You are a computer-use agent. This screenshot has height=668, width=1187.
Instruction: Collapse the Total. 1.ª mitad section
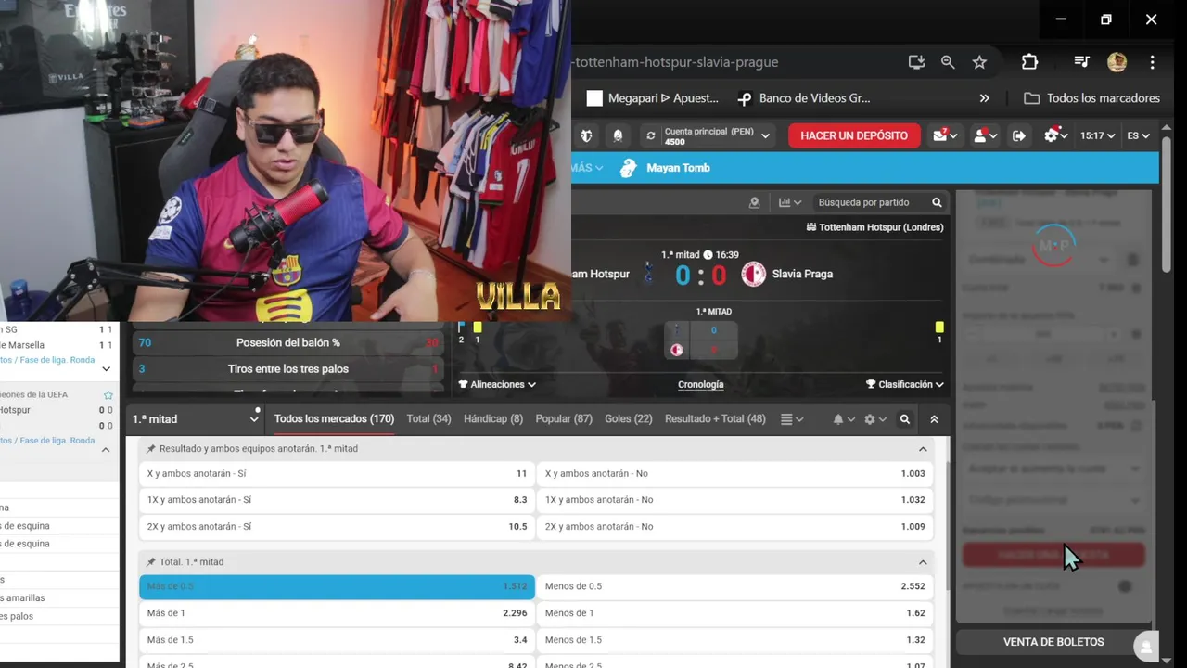[923, 562]
